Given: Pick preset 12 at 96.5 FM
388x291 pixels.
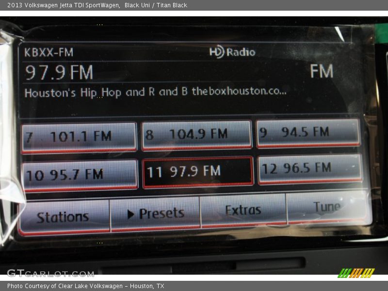Looking at the screenshot, I should (310, 169).
